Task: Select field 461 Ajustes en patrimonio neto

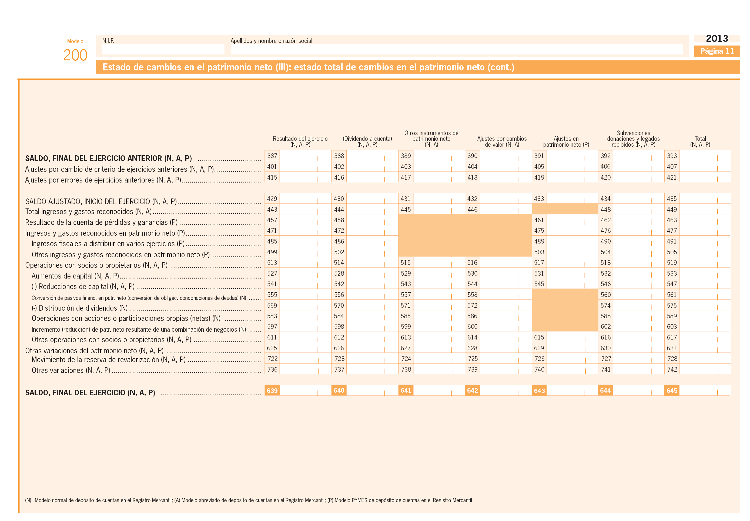Action: pyautogui.click(x=572, y=220)
